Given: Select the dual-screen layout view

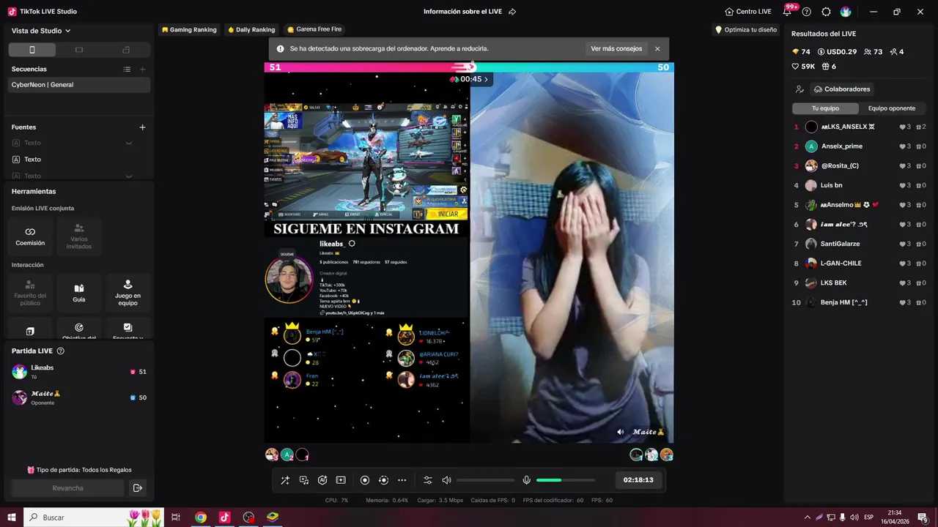Looking at the screenshot, I should [x=126, y=50].
